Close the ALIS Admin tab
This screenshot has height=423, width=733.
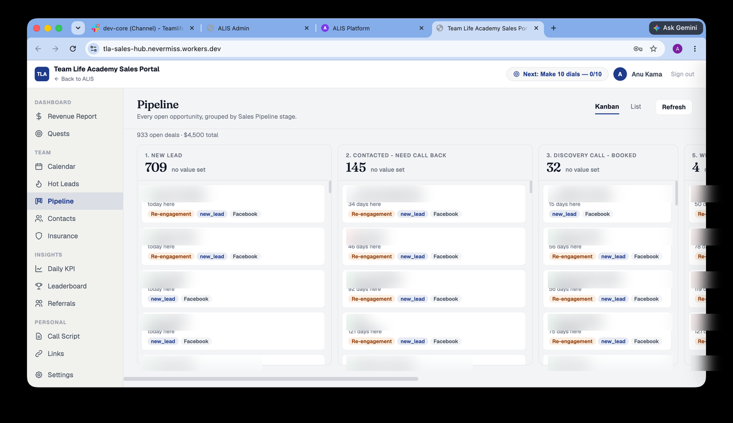[306, 28]
